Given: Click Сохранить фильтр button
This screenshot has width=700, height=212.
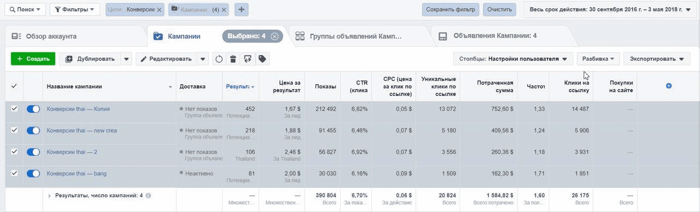Looking at the screenshot, I should (x=451, y=10).
